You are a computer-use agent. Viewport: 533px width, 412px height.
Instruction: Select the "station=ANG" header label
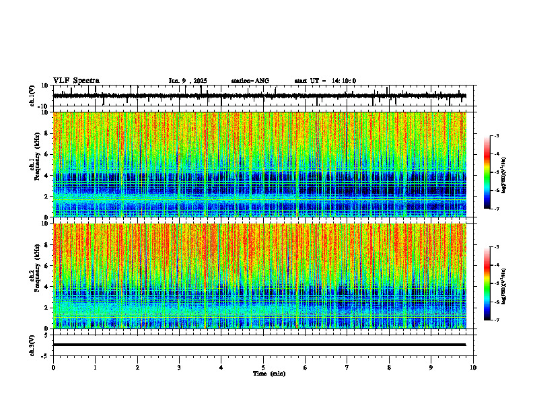click(250, 81)
